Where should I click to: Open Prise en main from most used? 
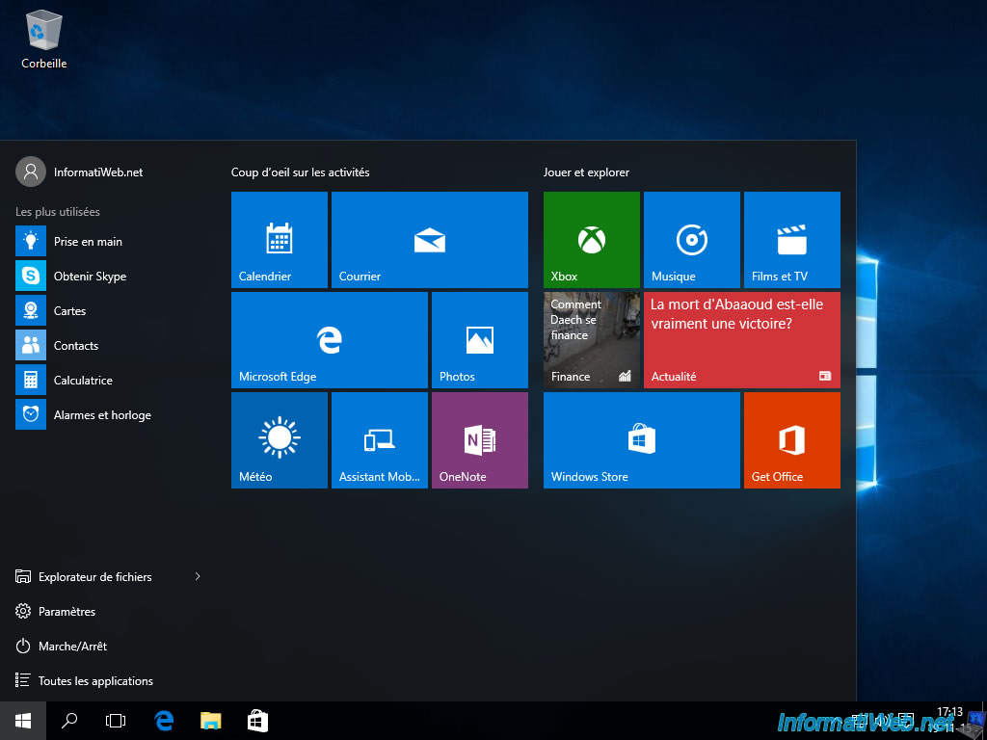tap(108, 241)
